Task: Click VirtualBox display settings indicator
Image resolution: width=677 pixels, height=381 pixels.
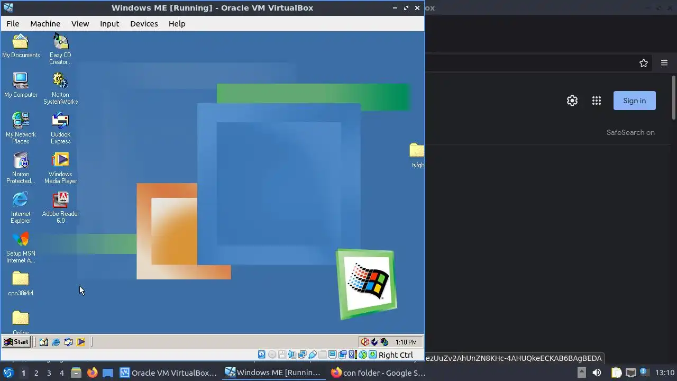Action: [332, 355]
